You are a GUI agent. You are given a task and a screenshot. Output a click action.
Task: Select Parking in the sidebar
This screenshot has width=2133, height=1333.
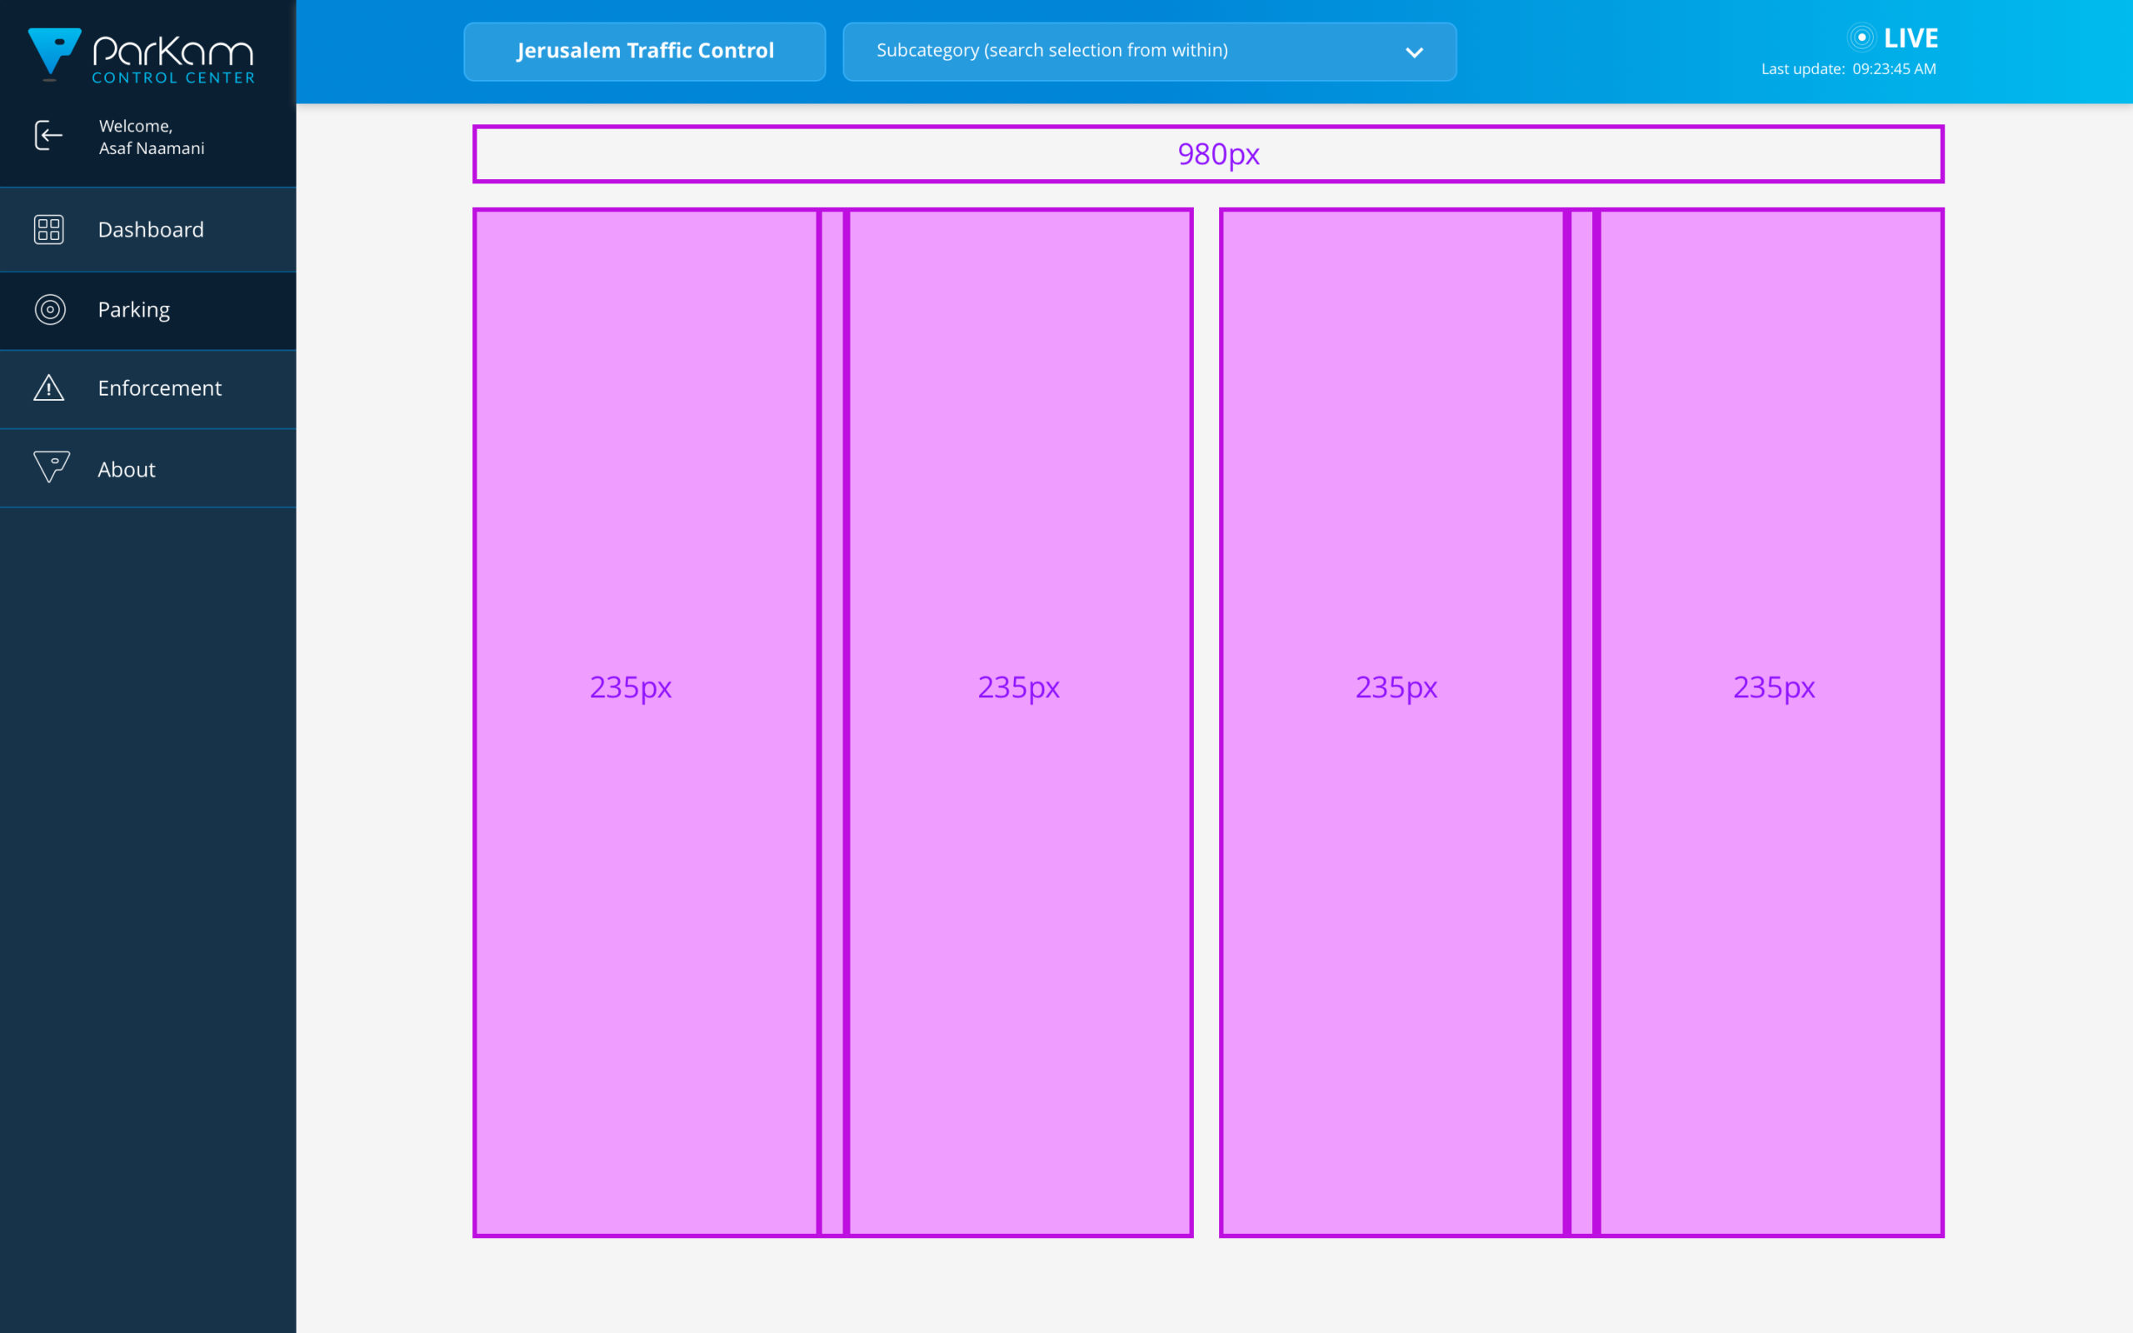pyautogui.click(x=148, y=310)
